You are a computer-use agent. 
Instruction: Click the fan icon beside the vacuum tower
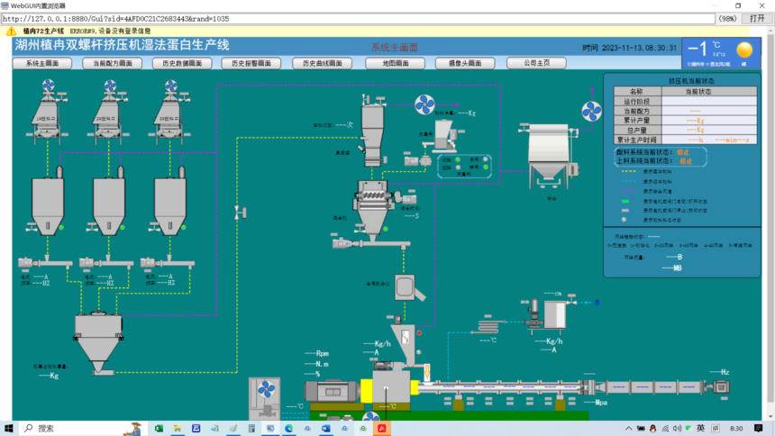(424, 104)
